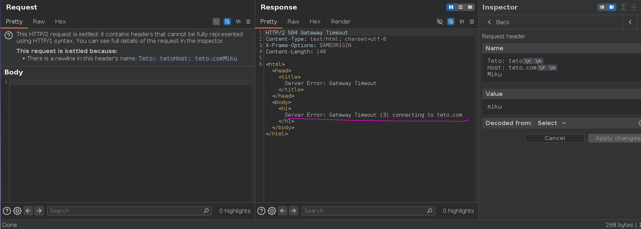The image size is (641, 229).
Task: Switch to Request Raw tab
Action: pyautogui.click(x=39, y=22)
